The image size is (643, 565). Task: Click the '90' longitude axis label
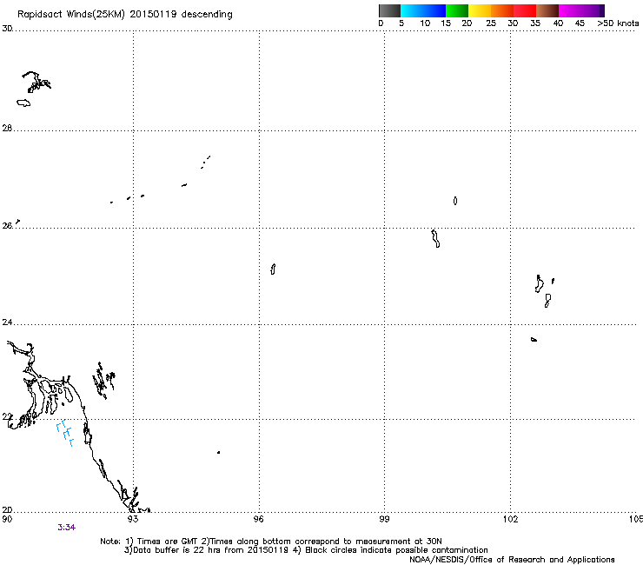click(x=7, y=519)
